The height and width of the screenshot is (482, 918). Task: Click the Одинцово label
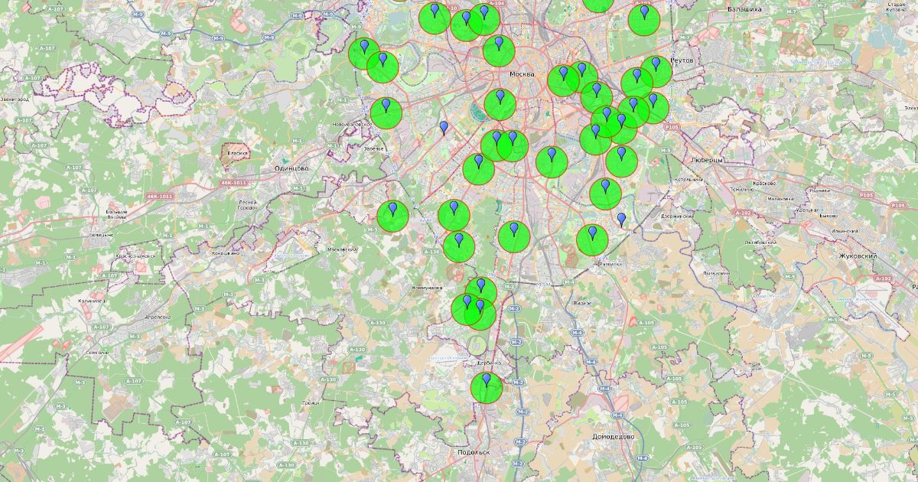pyautogui.click(x=291, y=168)
